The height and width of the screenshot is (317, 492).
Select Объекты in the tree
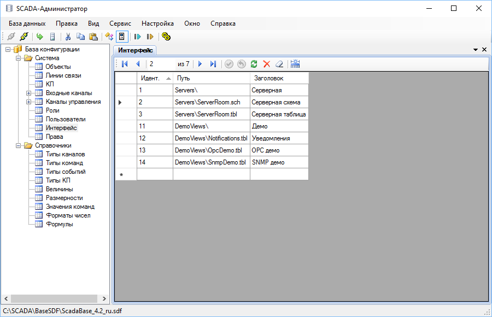coord(58,67)
